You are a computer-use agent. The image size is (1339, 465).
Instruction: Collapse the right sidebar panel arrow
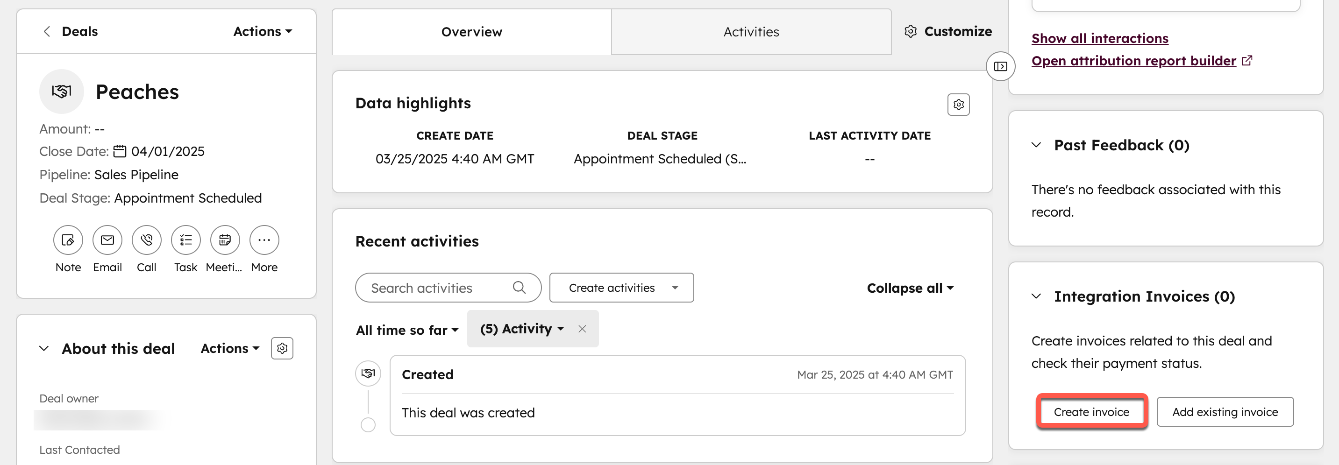pyautogui.click(x=1000, y=66)
